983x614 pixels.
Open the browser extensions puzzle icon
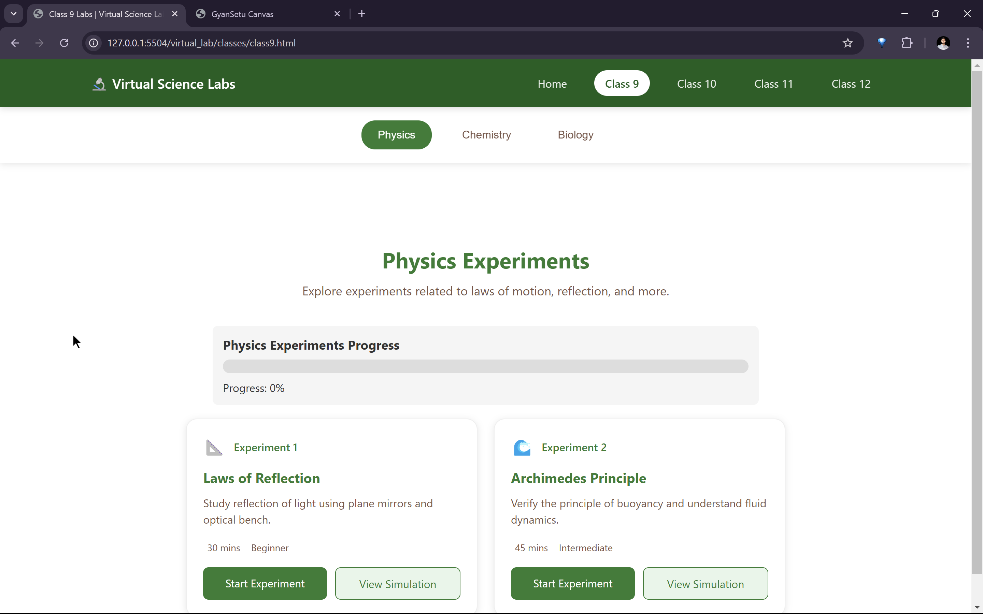907,43
